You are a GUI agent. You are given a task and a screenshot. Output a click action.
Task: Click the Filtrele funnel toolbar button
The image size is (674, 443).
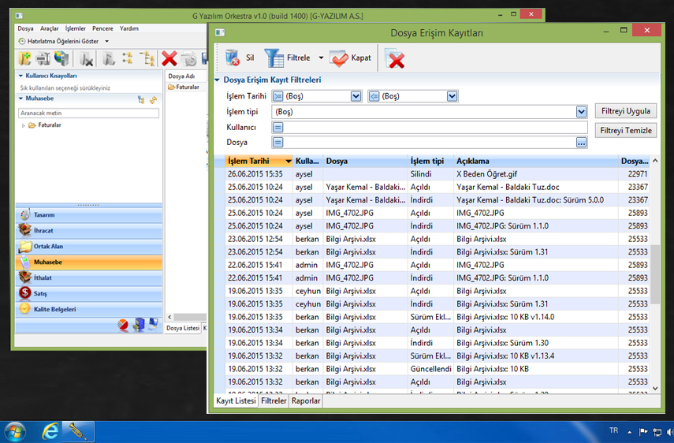click(x=275, y=58)
